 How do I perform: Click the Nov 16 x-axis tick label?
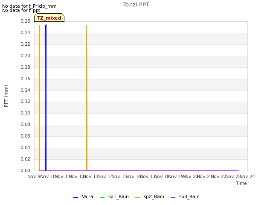(134, 176)
